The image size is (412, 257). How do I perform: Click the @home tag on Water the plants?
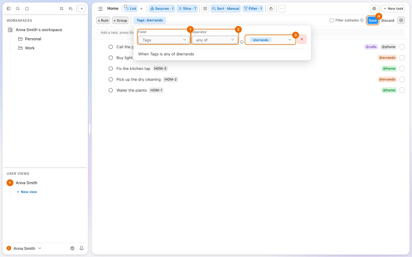point(389,90)
